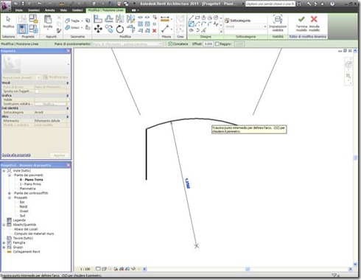
Task: Open the Sottocategoria Arredi dropdown
Action: pyautogui.click(x=245, y=27)
